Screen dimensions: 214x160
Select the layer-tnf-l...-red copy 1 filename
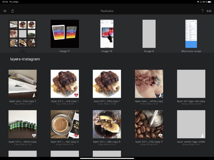click(65, 101)
